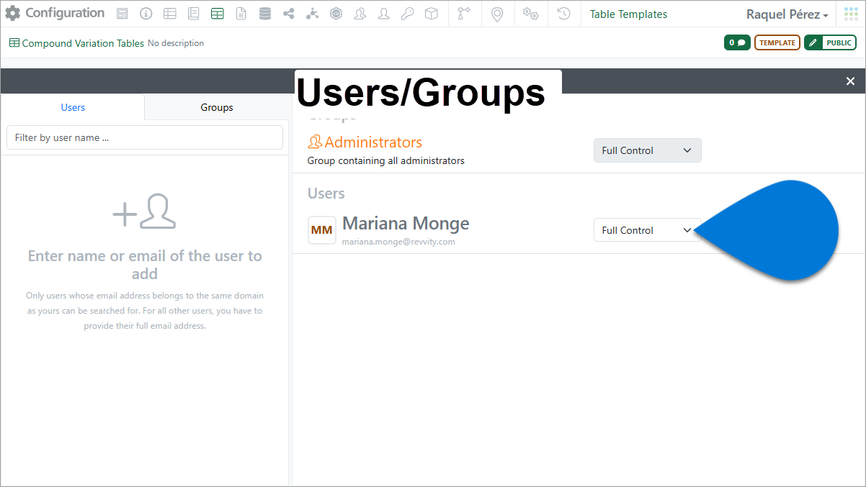Expand the Raquel Pérez account menu
The width and height of the screenshot is (866, 487).
coord(786,14)
